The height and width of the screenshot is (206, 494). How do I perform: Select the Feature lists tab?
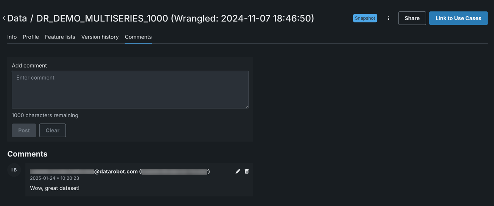(x=60, y=37)
